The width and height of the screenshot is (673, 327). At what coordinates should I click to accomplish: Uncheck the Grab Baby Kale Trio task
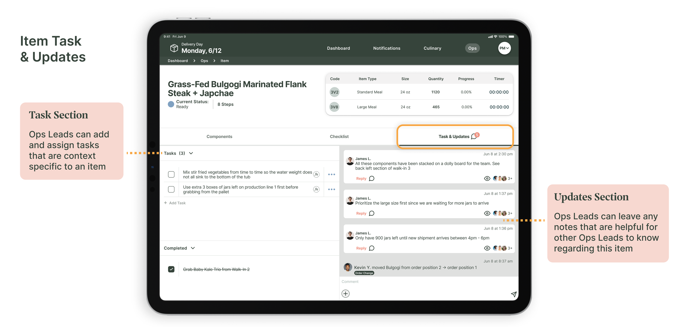[171, 269]
